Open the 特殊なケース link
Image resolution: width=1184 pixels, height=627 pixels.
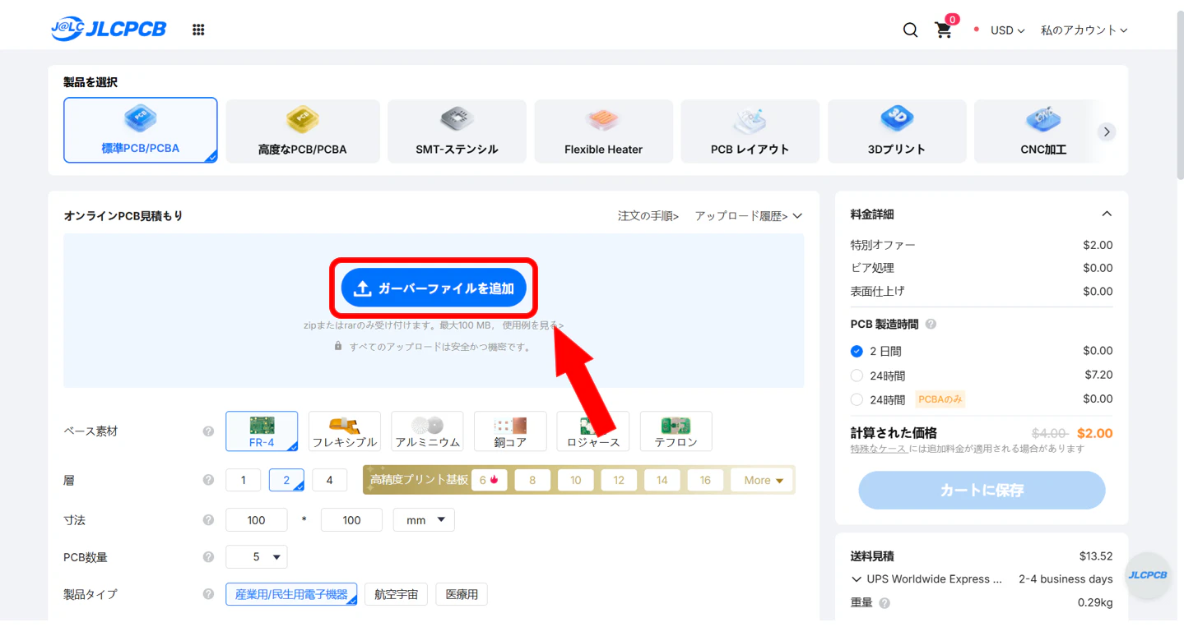point(879,449)
